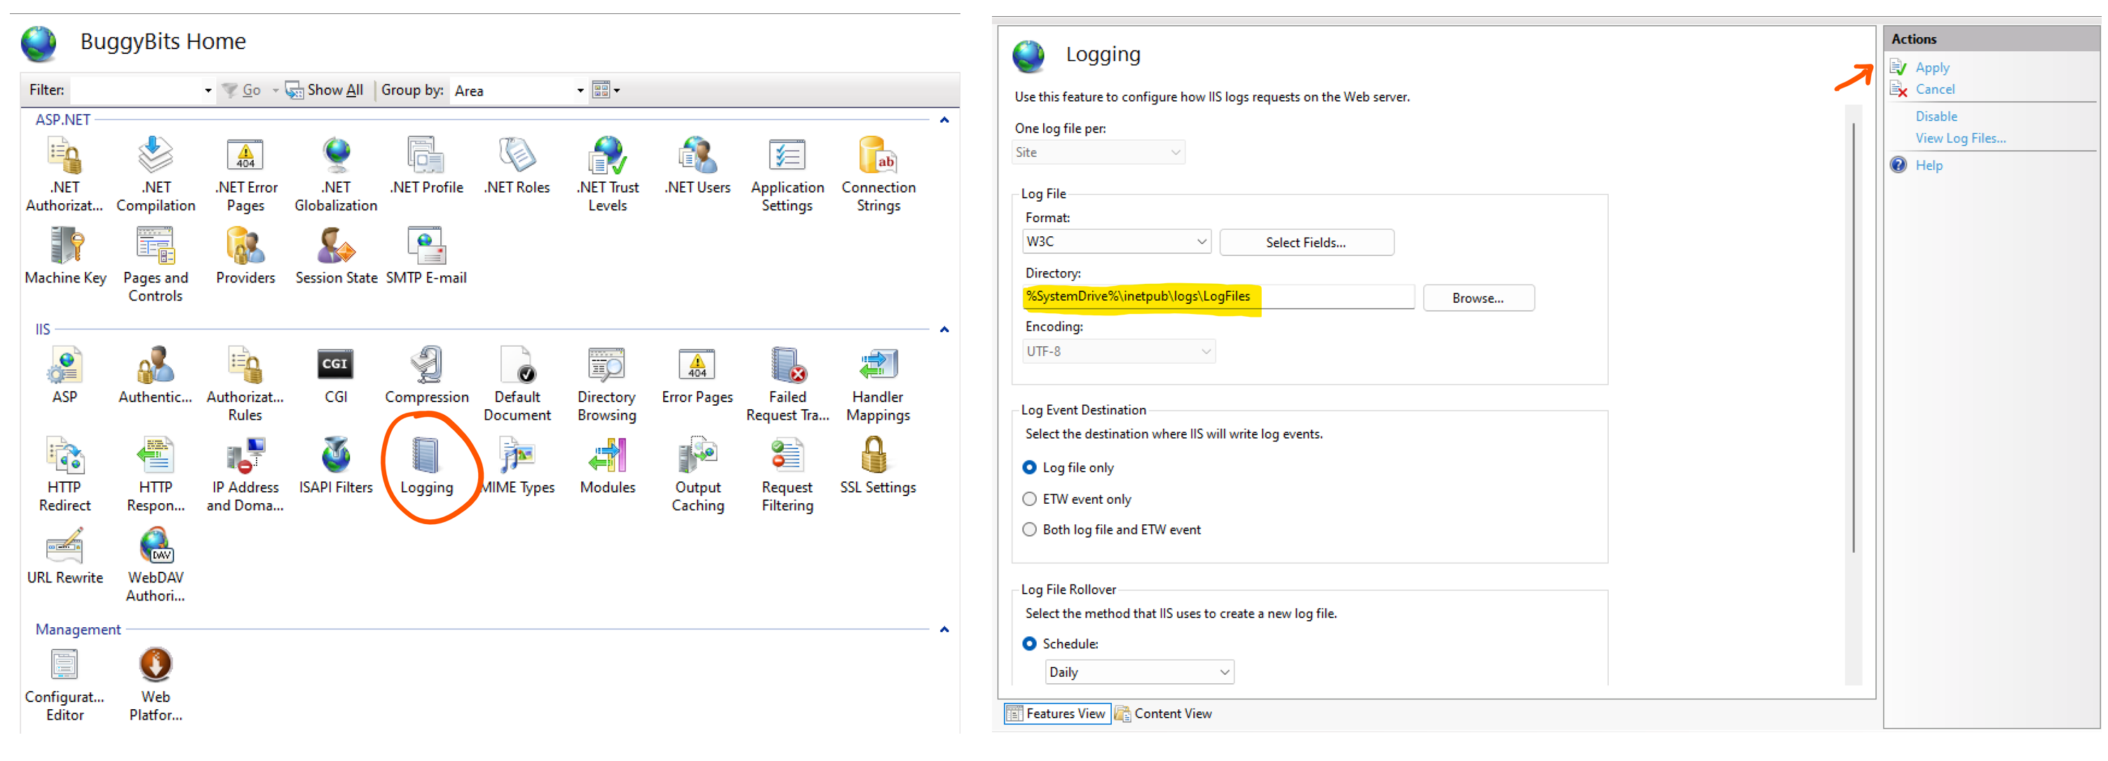This screenshot has width=2108, height=761.
Task: Click the log Directory path field
Action: pyautogui.click(x=1218, y=296)
